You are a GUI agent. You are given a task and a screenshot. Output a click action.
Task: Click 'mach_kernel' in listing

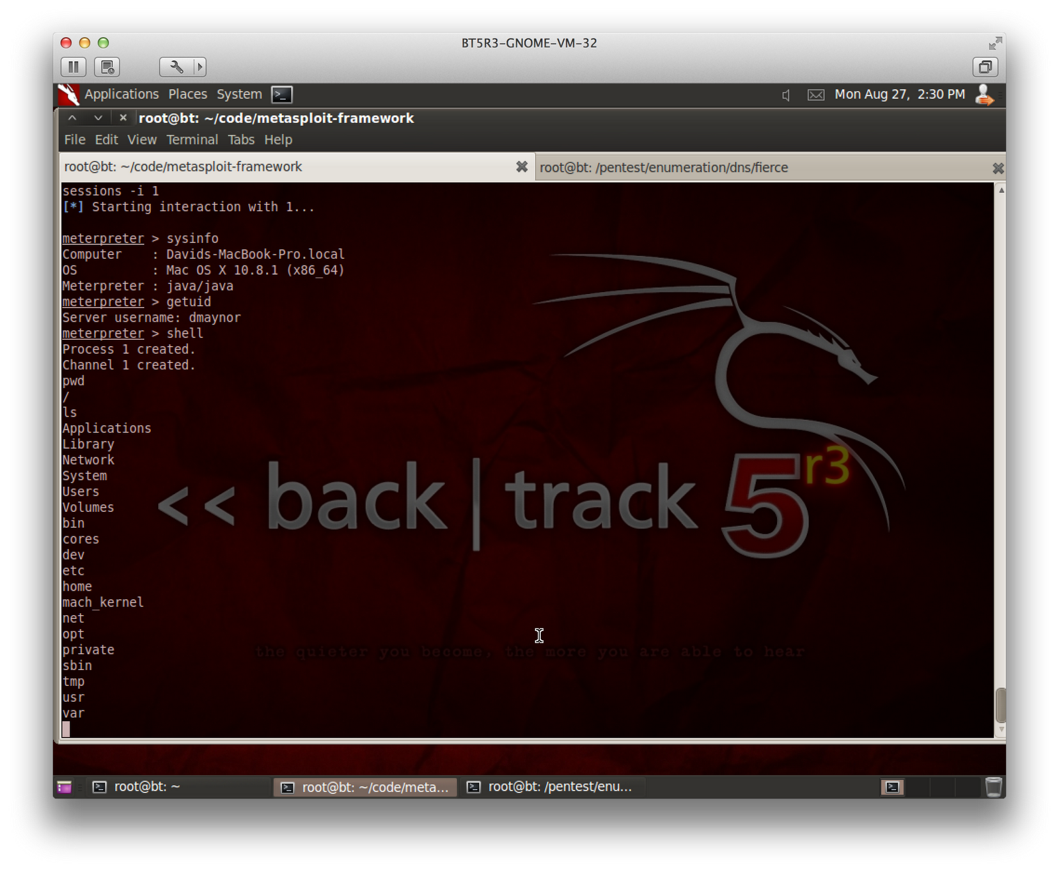pos(103,603)
